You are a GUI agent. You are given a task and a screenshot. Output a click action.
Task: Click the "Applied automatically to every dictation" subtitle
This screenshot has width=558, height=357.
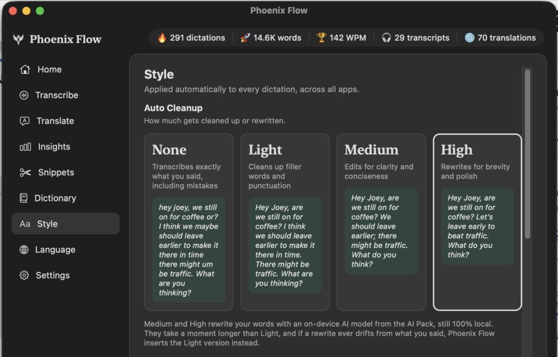(x=252, y=90)
